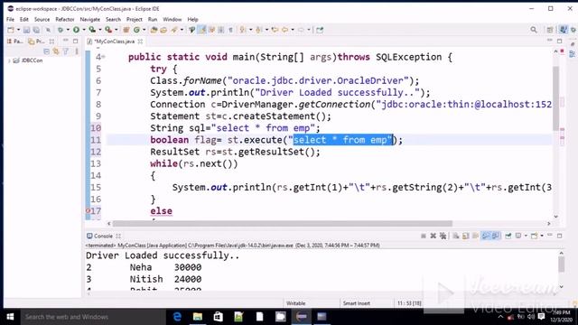Click the Last Edit Location icon
Image resolution: width=578 pixels, height=325 pixels.
click(275, 30)
